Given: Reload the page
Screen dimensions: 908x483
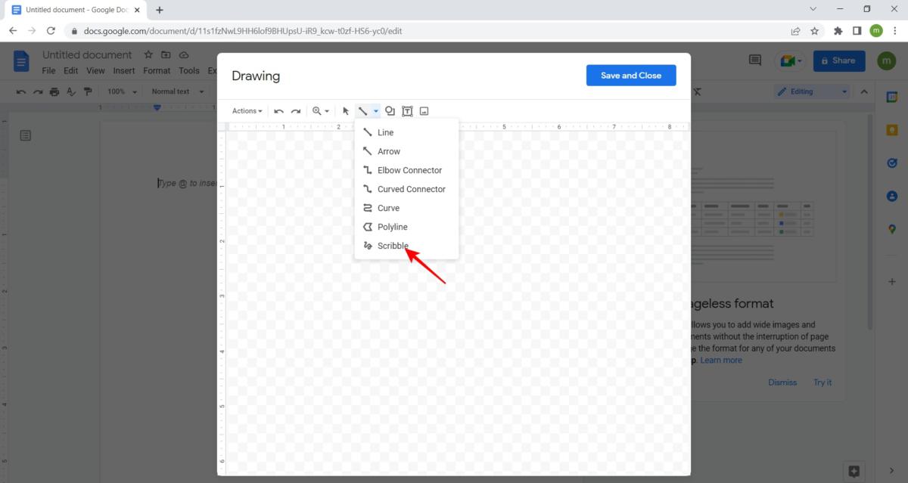Looking at the screenshot, I should [x=51, y=31].
